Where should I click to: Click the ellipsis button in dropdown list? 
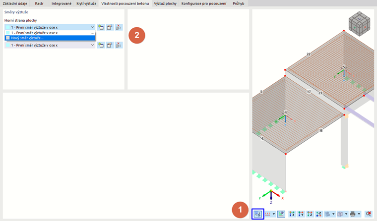[x=92, y=33]
